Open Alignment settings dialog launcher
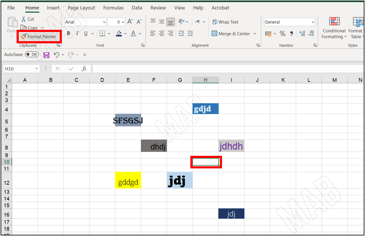 pos(258,45)
